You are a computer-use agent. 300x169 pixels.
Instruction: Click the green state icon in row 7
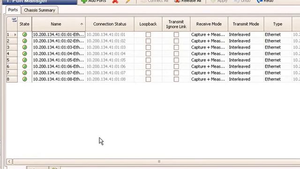coord(24,73)
